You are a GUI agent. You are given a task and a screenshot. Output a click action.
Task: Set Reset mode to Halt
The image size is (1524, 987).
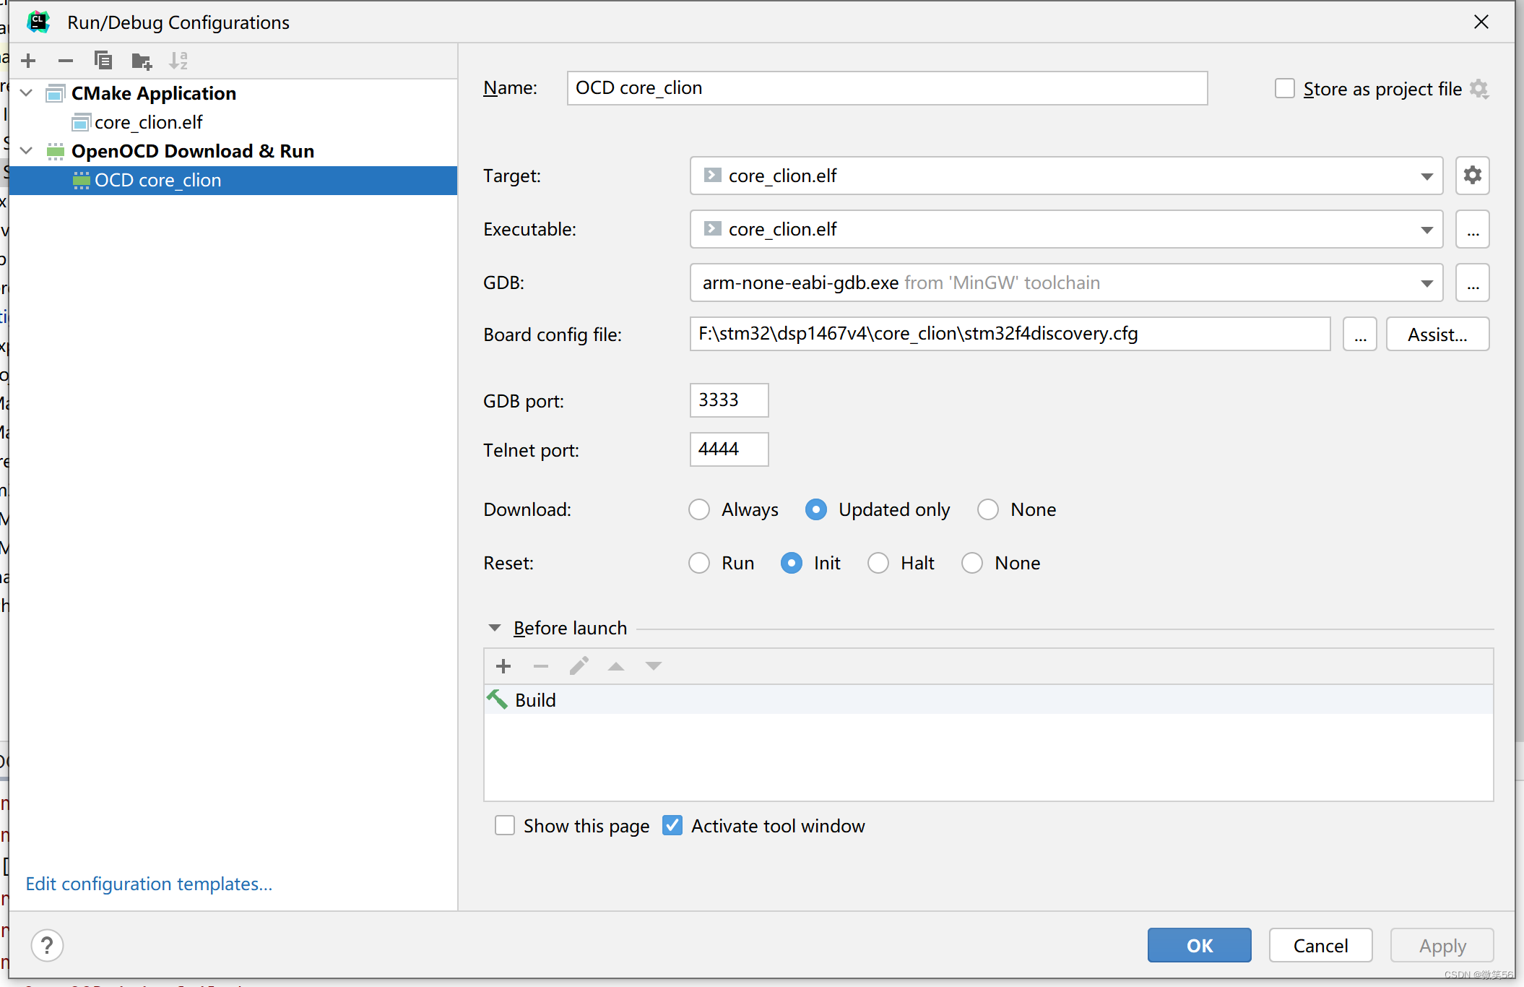(x=878, y=563)
